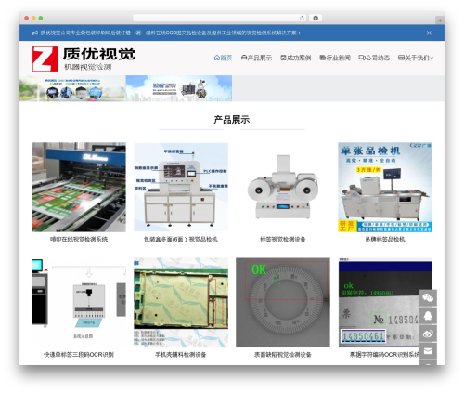Viewport: 464px width, 393px height.
Task: Click the 手机壳辅料检测设备 title link
Action: (x=181, y=355)
